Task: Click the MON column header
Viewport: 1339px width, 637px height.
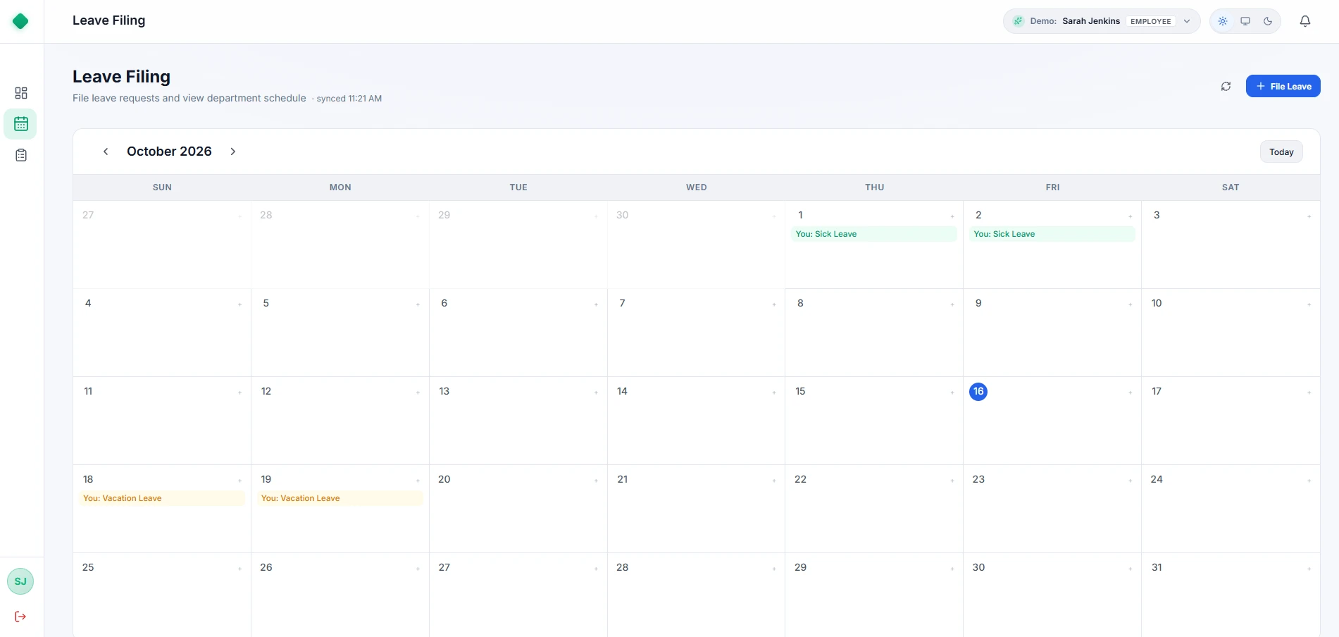Action: coord(340,187)
